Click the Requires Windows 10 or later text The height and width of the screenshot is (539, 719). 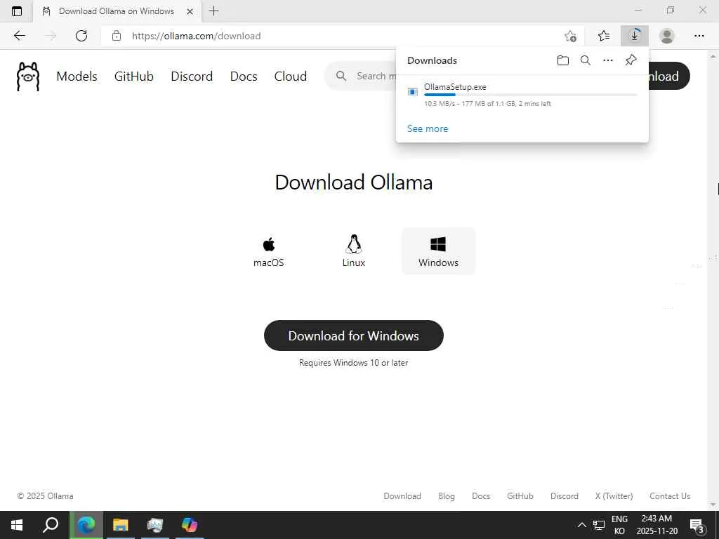click(x=354, y=363)
